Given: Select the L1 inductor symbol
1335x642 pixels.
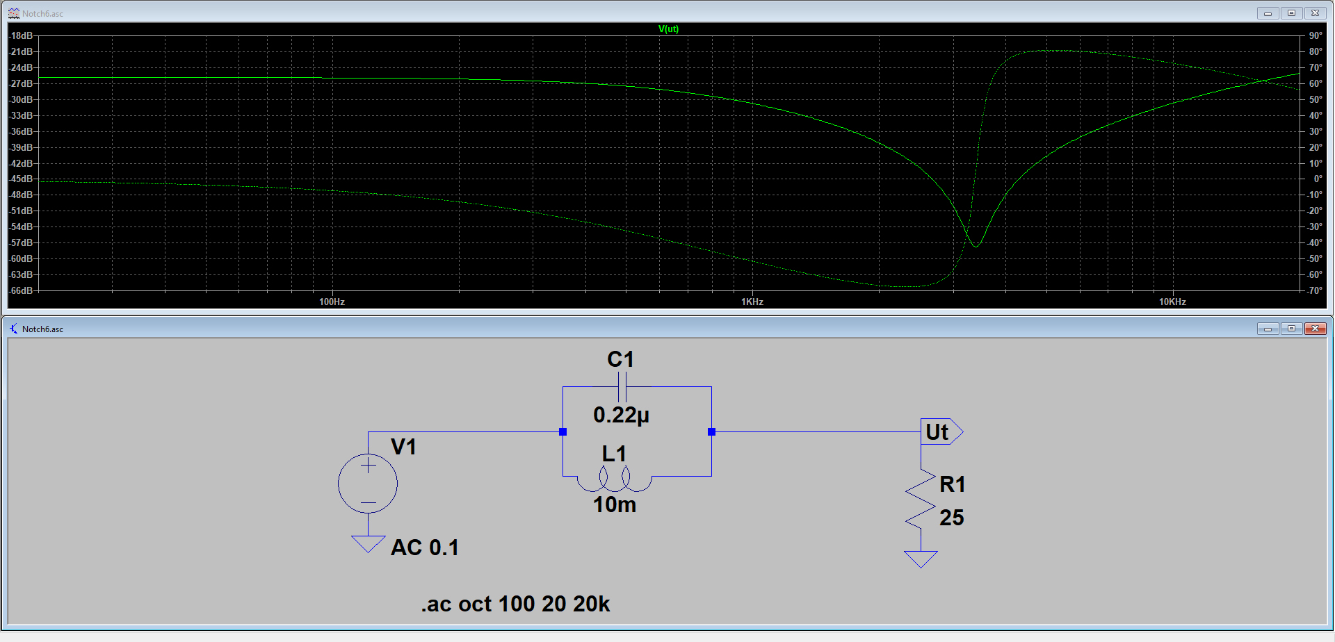Looking at the screenshot, I should click(x=614, y=479).
